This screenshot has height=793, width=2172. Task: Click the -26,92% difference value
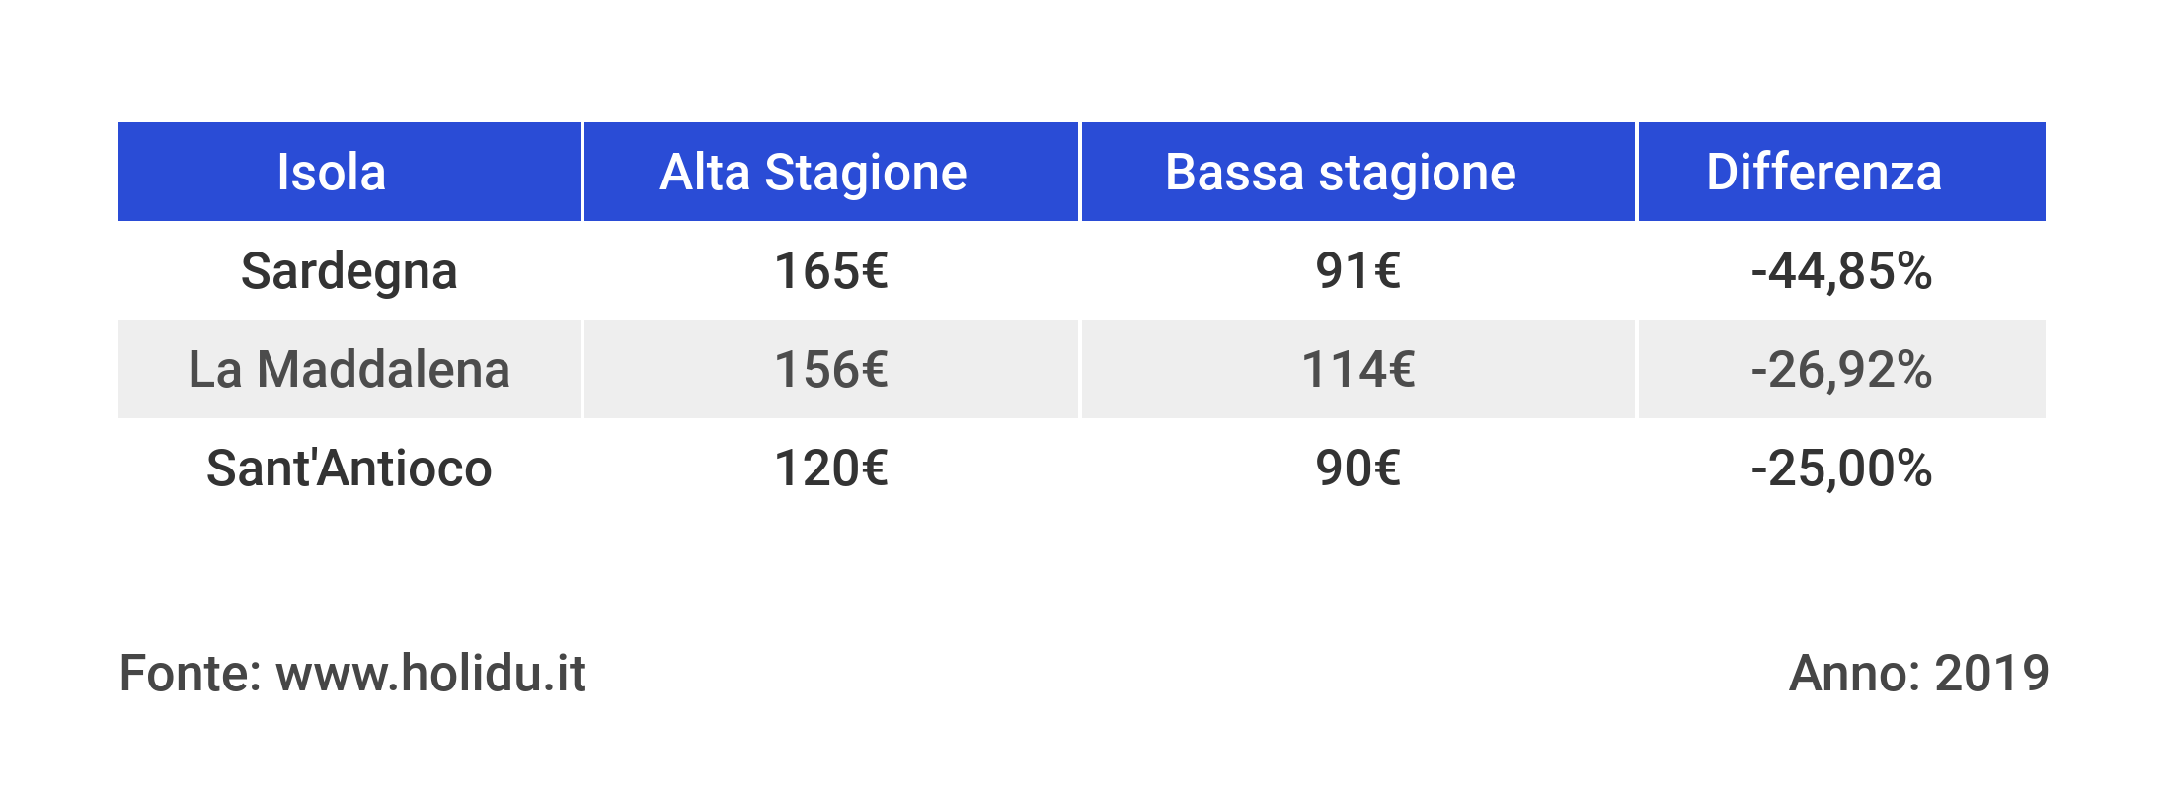[1841, 370]
